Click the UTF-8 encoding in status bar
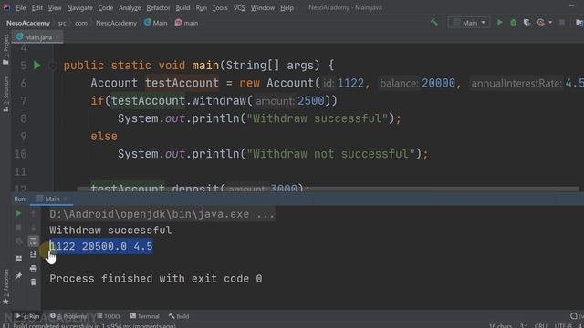 [x=563, y=325]
